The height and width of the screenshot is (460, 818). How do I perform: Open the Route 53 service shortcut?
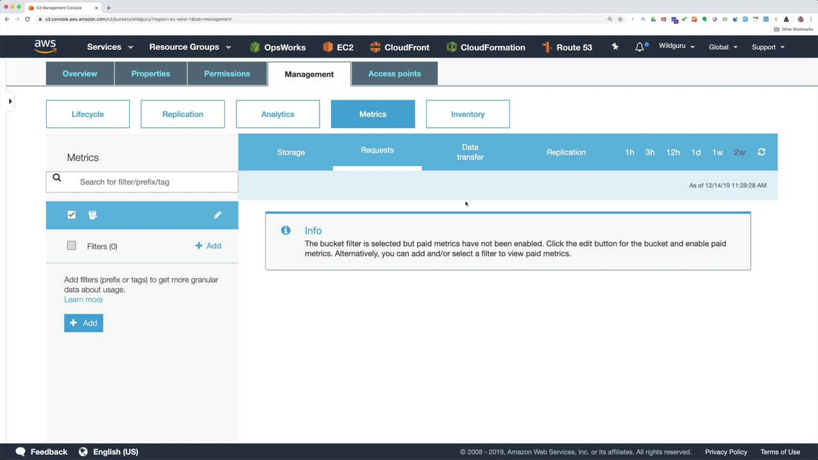click(567, 47)
